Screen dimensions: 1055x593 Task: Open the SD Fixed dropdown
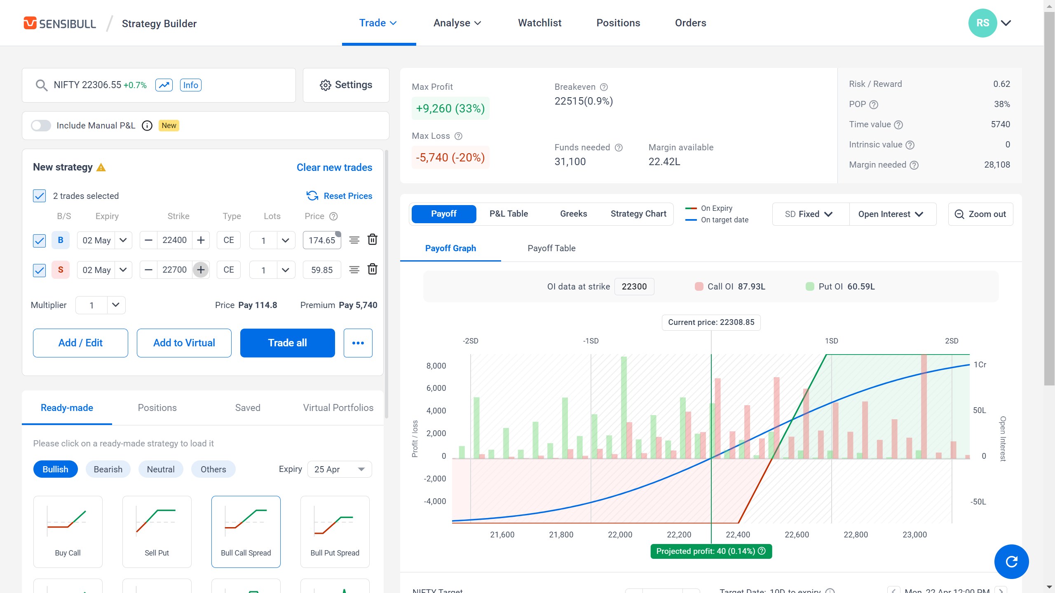click(810, 214)
